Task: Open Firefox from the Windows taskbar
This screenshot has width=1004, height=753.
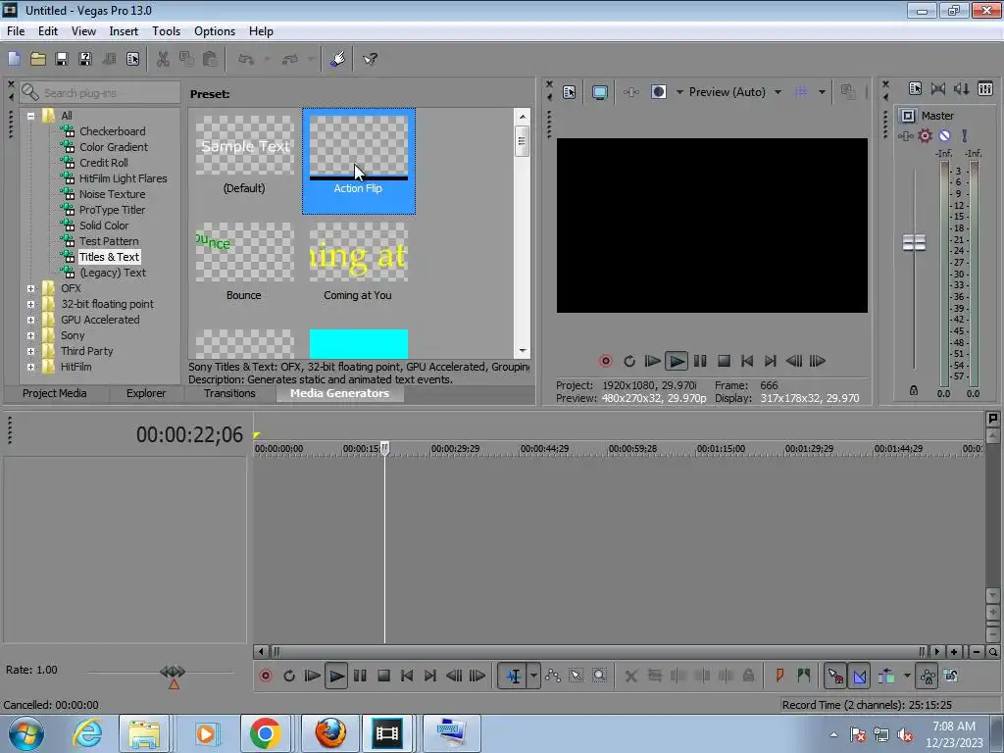Action: click(x=330, y=733)
